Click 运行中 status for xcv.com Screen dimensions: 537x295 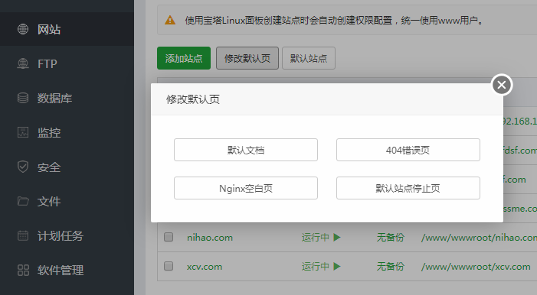316,266
